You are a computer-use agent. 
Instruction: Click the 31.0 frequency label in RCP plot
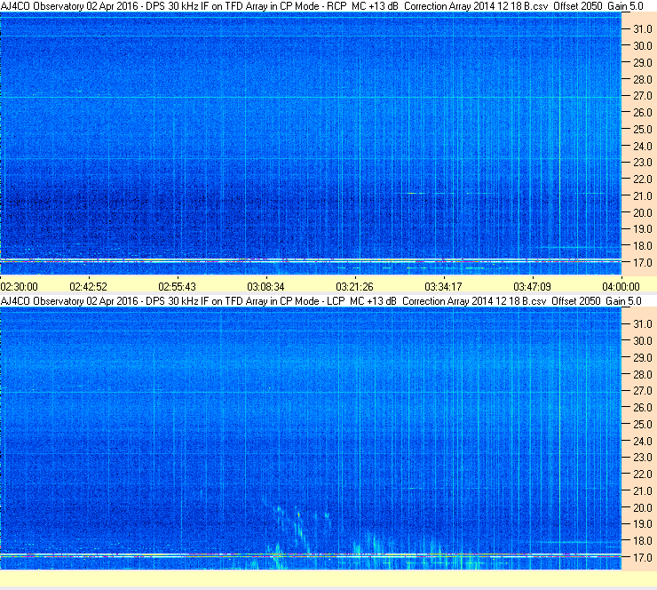click(x=642, y=29)
